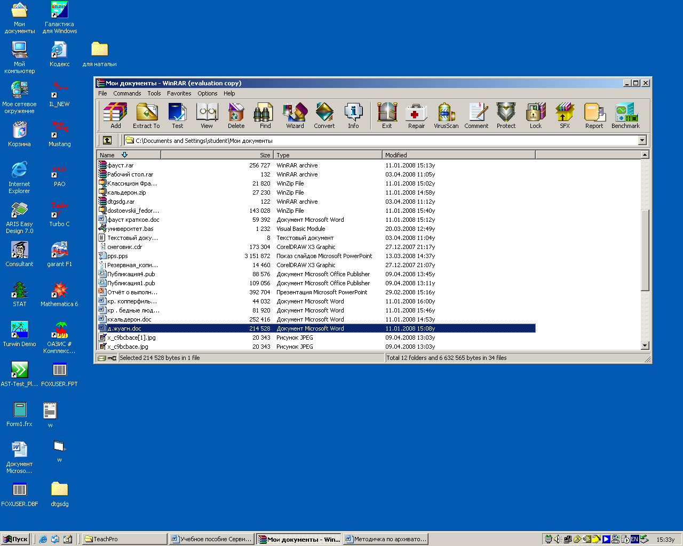Viewport: 683px width, 546px height.
Task: Select the Turwin Demo desktop icon
Action: 19,334
